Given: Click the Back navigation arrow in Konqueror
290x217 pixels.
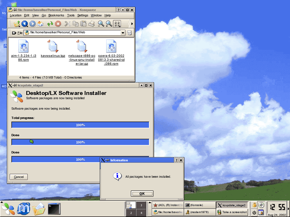Looking at the screenshot, I should 25,24.
